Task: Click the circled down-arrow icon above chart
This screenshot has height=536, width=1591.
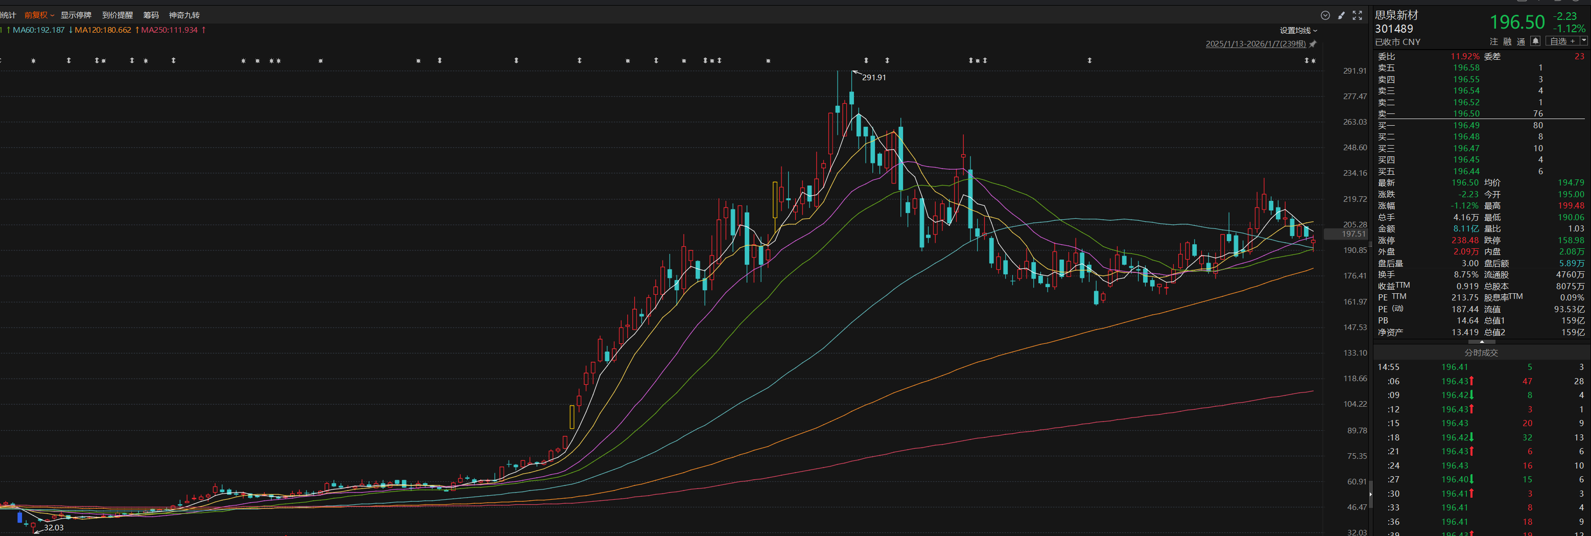Action: (1325, 15)
